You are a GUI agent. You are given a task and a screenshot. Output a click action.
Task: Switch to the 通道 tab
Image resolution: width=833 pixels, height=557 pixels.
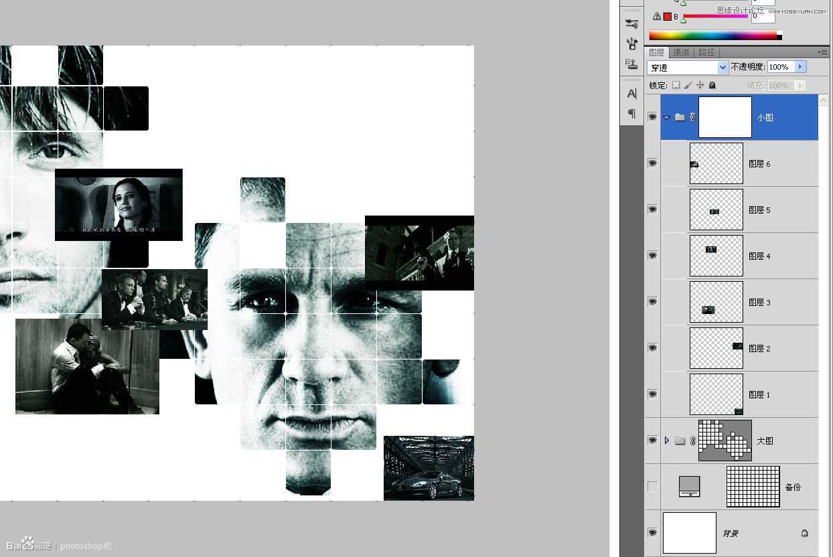[681, 52]
